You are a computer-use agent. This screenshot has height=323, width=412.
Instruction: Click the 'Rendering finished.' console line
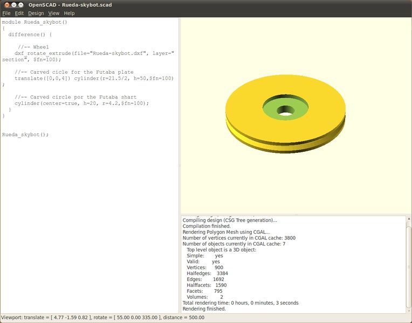coord(204,308)
